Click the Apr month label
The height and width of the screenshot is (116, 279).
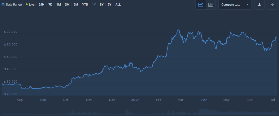(204, 100)
